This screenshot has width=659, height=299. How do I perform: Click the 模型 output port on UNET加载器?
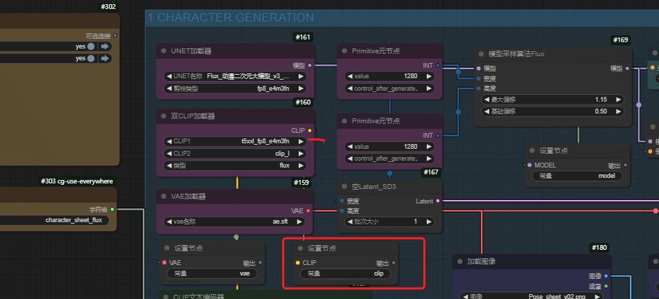[310, 66]
